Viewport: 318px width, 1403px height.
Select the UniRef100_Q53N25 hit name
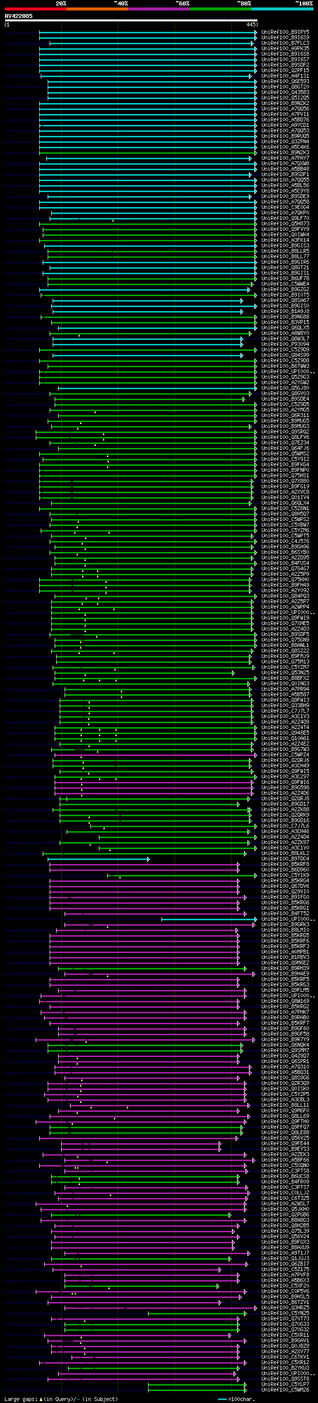click(x=285, y=673)
